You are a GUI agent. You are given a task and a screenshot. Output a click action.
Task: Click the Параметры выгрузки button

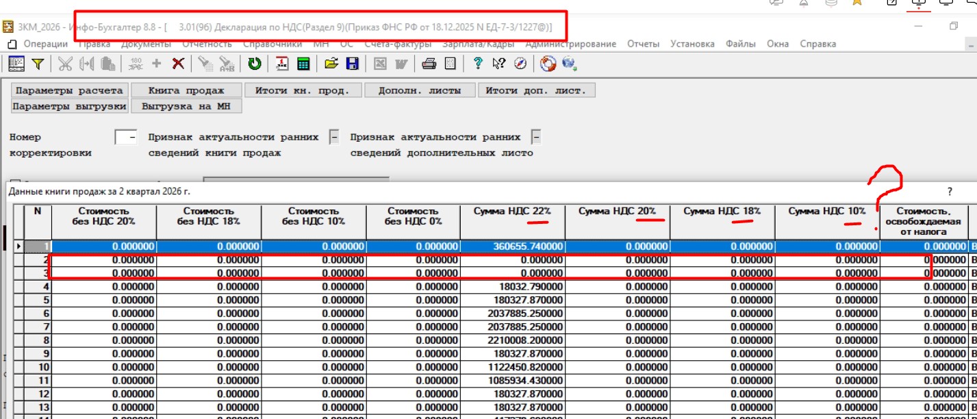[69, 106]
